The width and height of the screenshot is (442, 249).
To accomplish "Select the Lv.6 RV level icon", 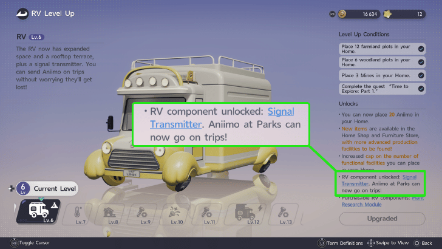I will pos(38,212).
